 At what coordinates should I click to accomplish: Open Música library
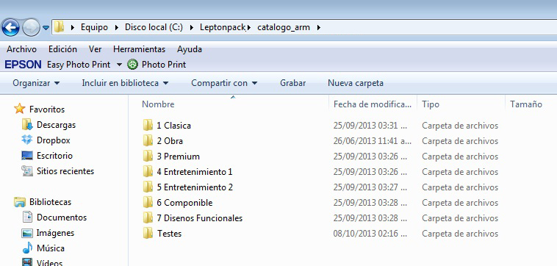[x=51, y=248]
